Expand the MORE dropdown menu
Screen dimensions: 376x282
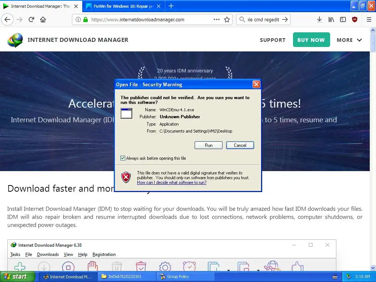[x=349, y=40]
